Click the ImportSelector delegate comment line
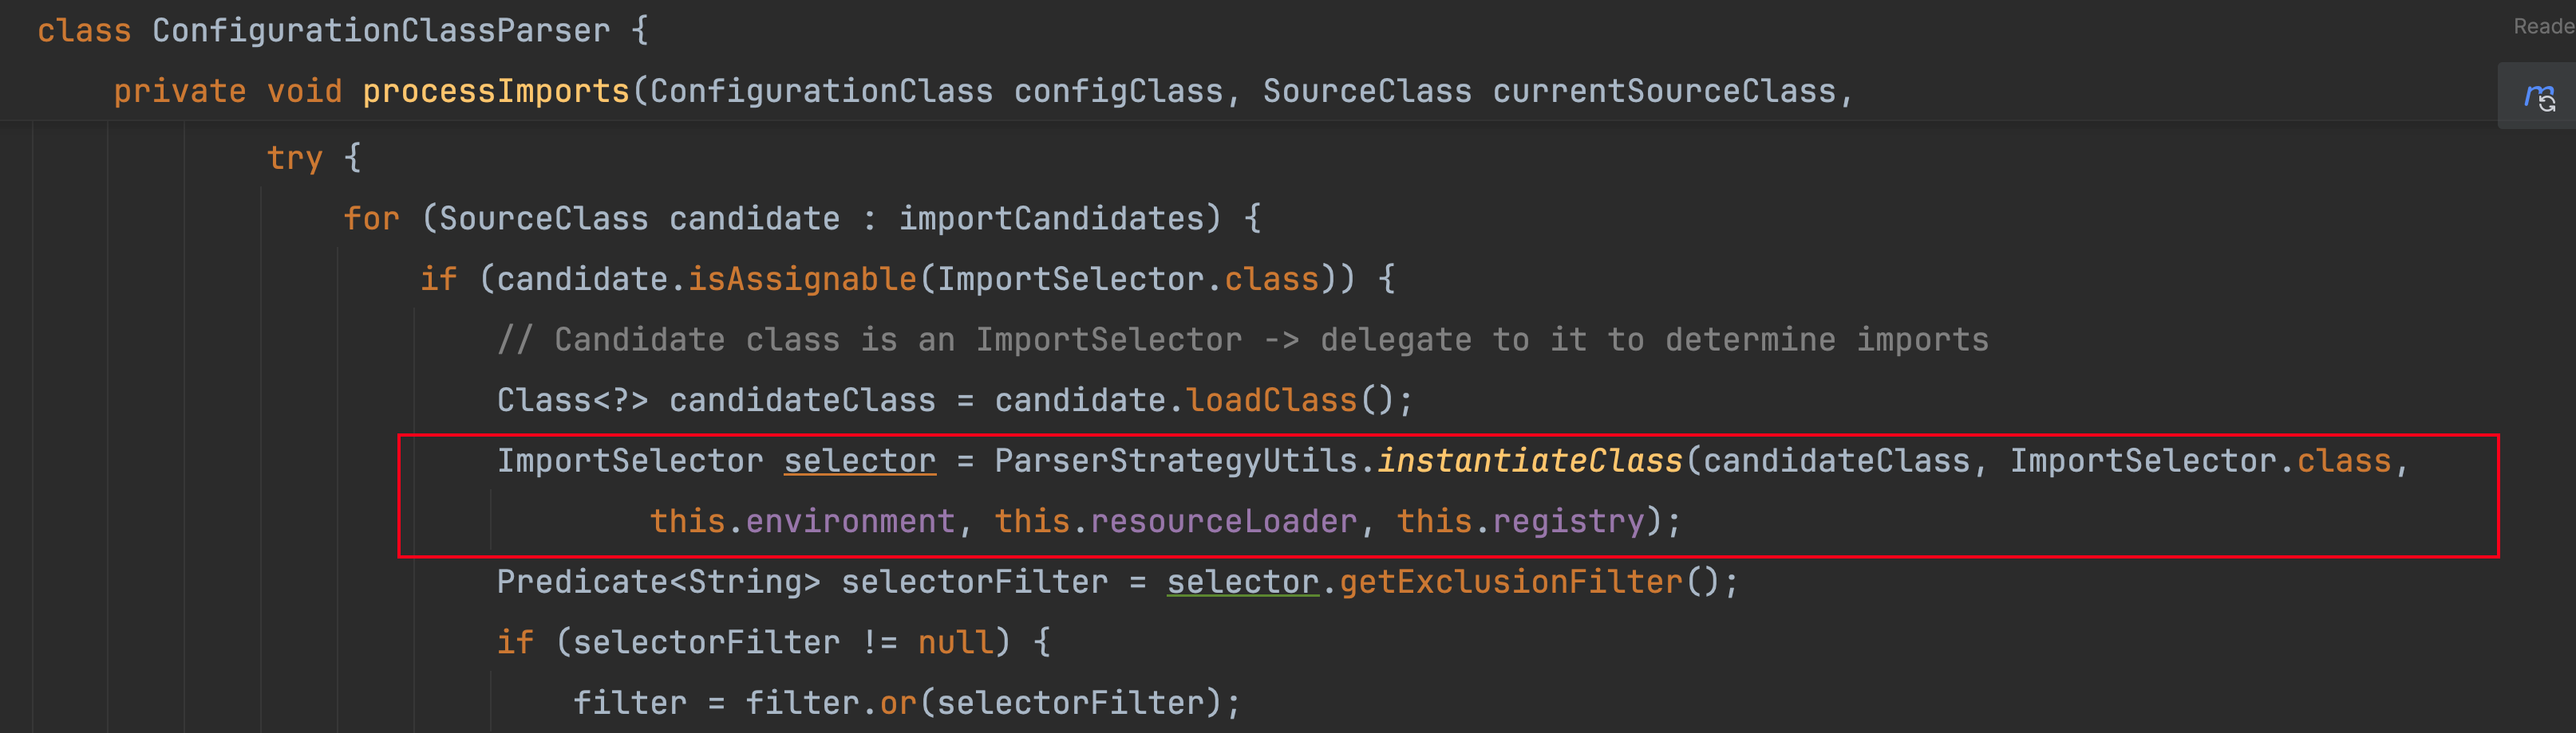This screenshot has height=733, width=2576. tap(1243, 340)
